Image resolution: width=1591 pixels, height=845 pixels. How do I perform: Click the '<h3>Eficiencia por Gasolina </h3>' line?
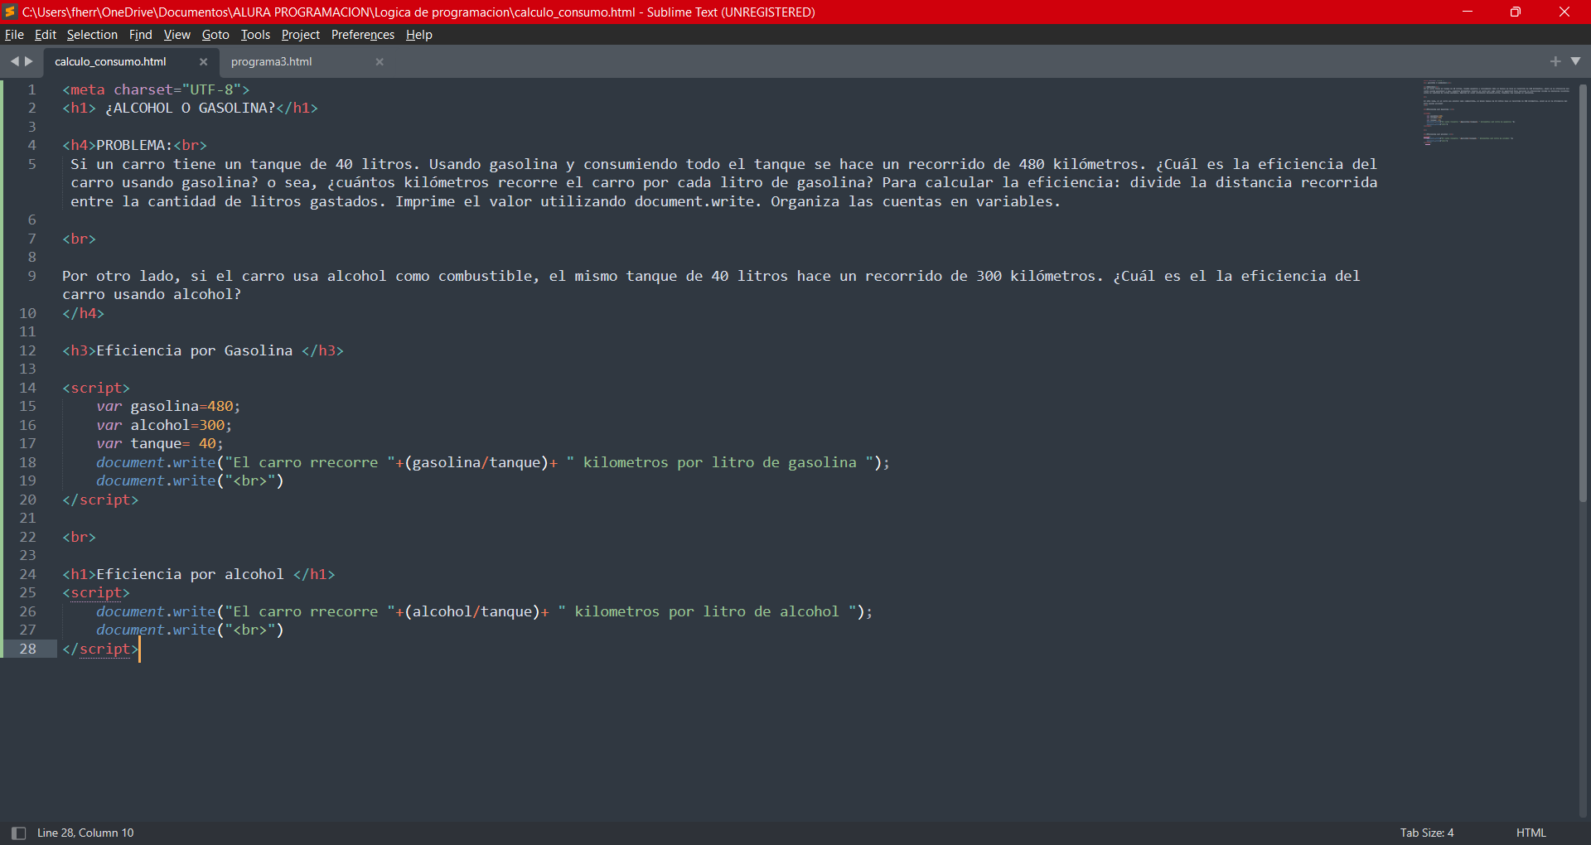[203, 350]
